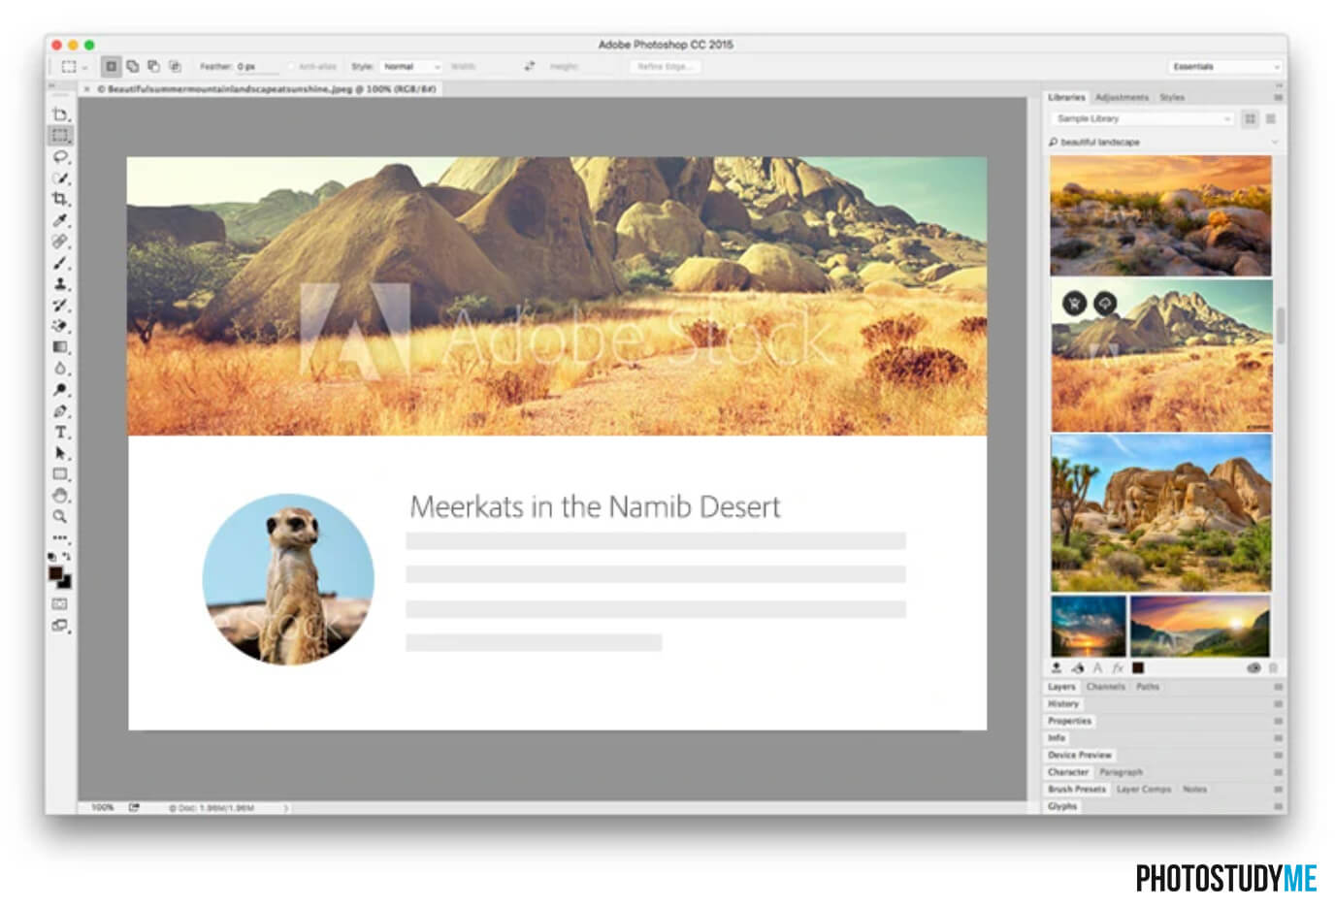Select the Hand tool
This screenshot has height=908, width=1335.
pyautogui.click(x=60, y=496)
